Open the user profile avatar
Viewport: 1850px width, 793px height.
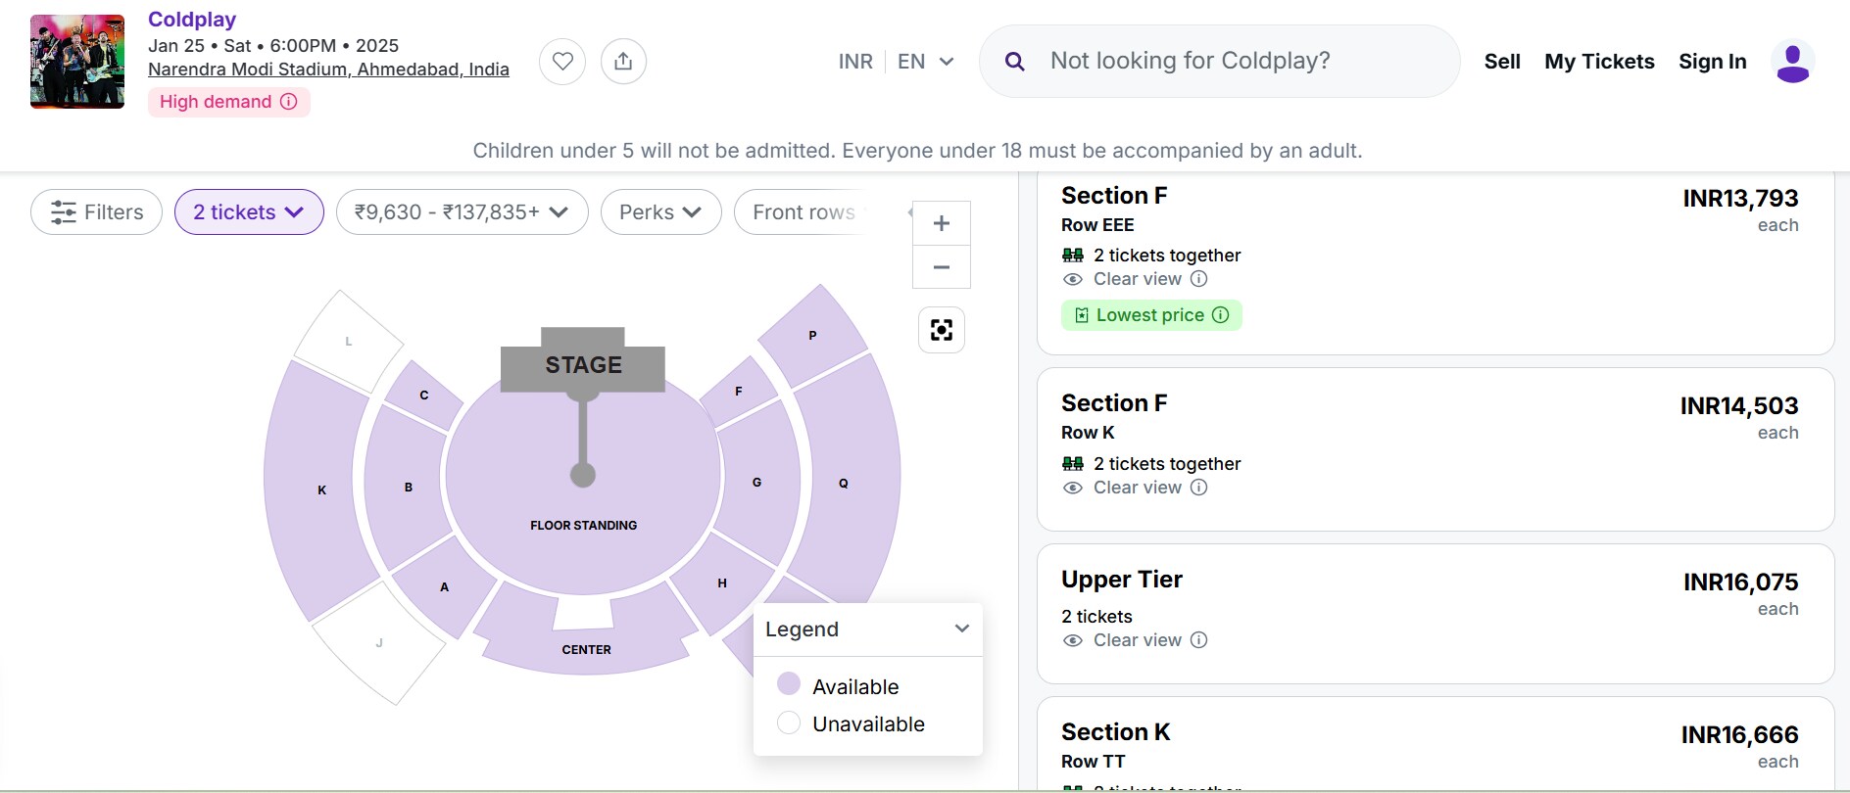[1792, 62]
